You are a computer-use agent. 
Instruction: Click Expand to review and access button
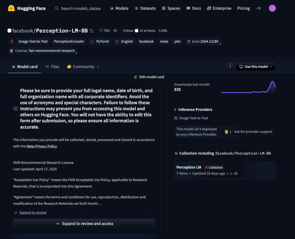click(x=84, y=223)
